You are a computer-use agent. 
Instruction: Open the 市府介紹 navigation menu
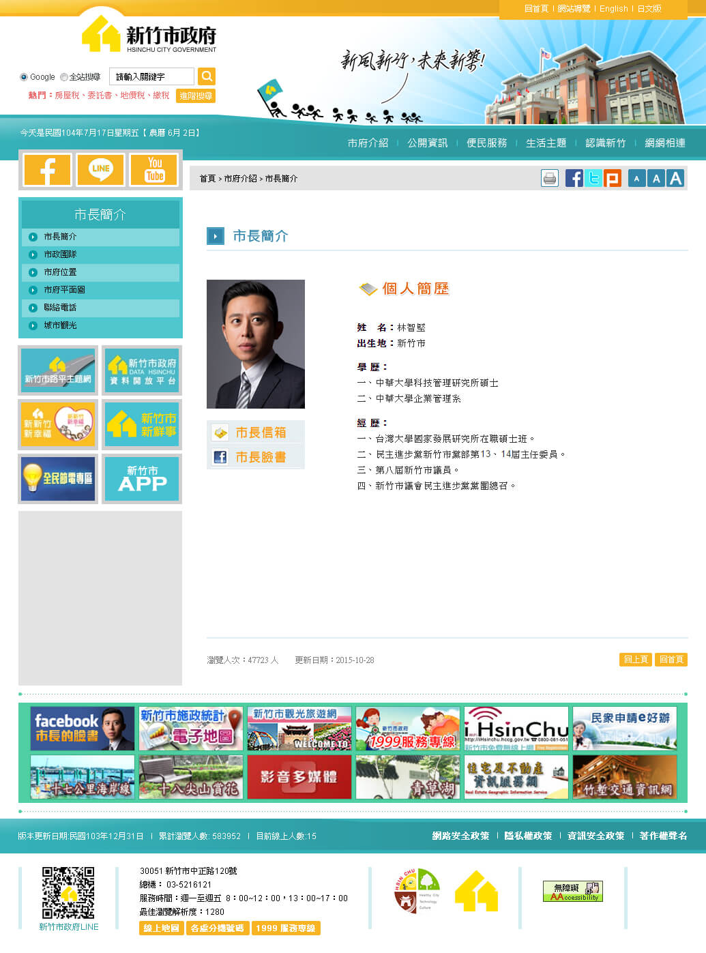[x=368, y=143]
